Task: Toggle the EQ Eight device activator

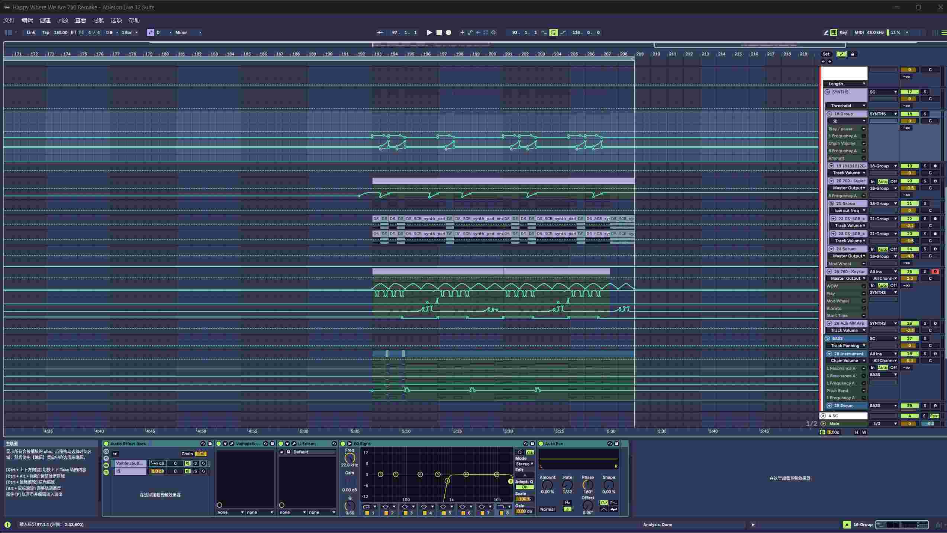Action: pos(343,444)
